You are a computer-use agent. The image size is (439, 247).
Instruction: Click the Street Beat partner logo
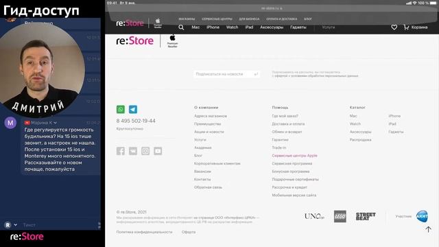[x=366, y=216]
